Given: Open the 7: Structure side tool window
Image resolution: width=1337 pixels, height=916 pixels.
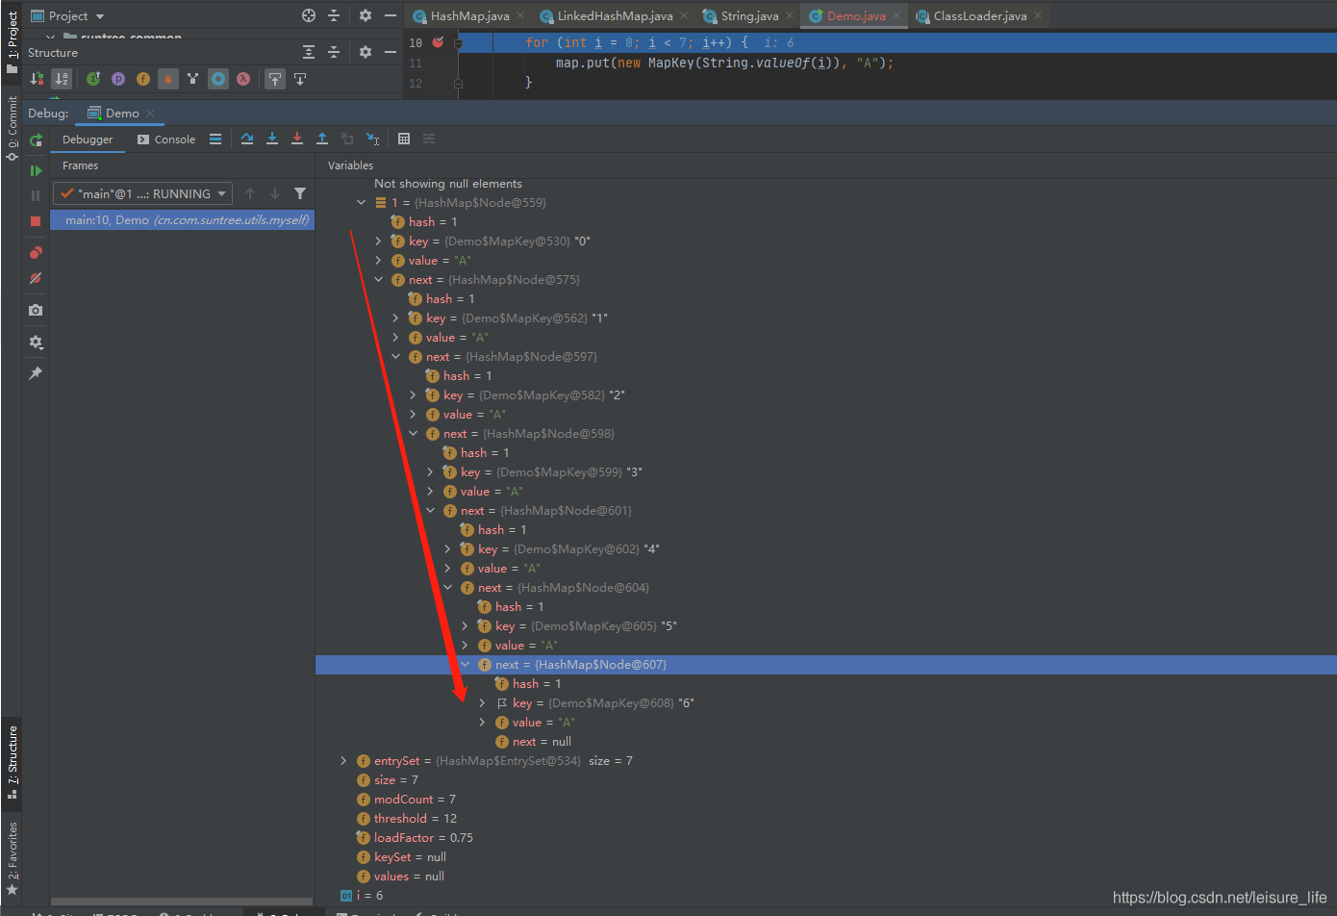Looking at the screenshot, I should point(12,762).
